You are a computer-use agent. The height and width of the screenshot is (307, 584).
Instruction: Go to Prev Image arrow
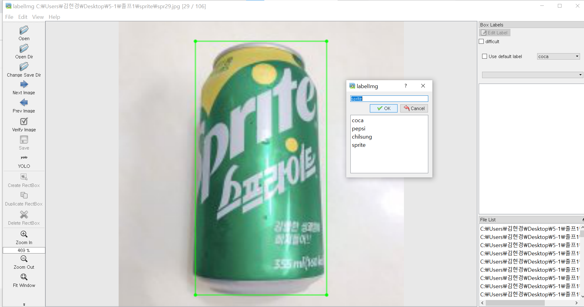24,102
